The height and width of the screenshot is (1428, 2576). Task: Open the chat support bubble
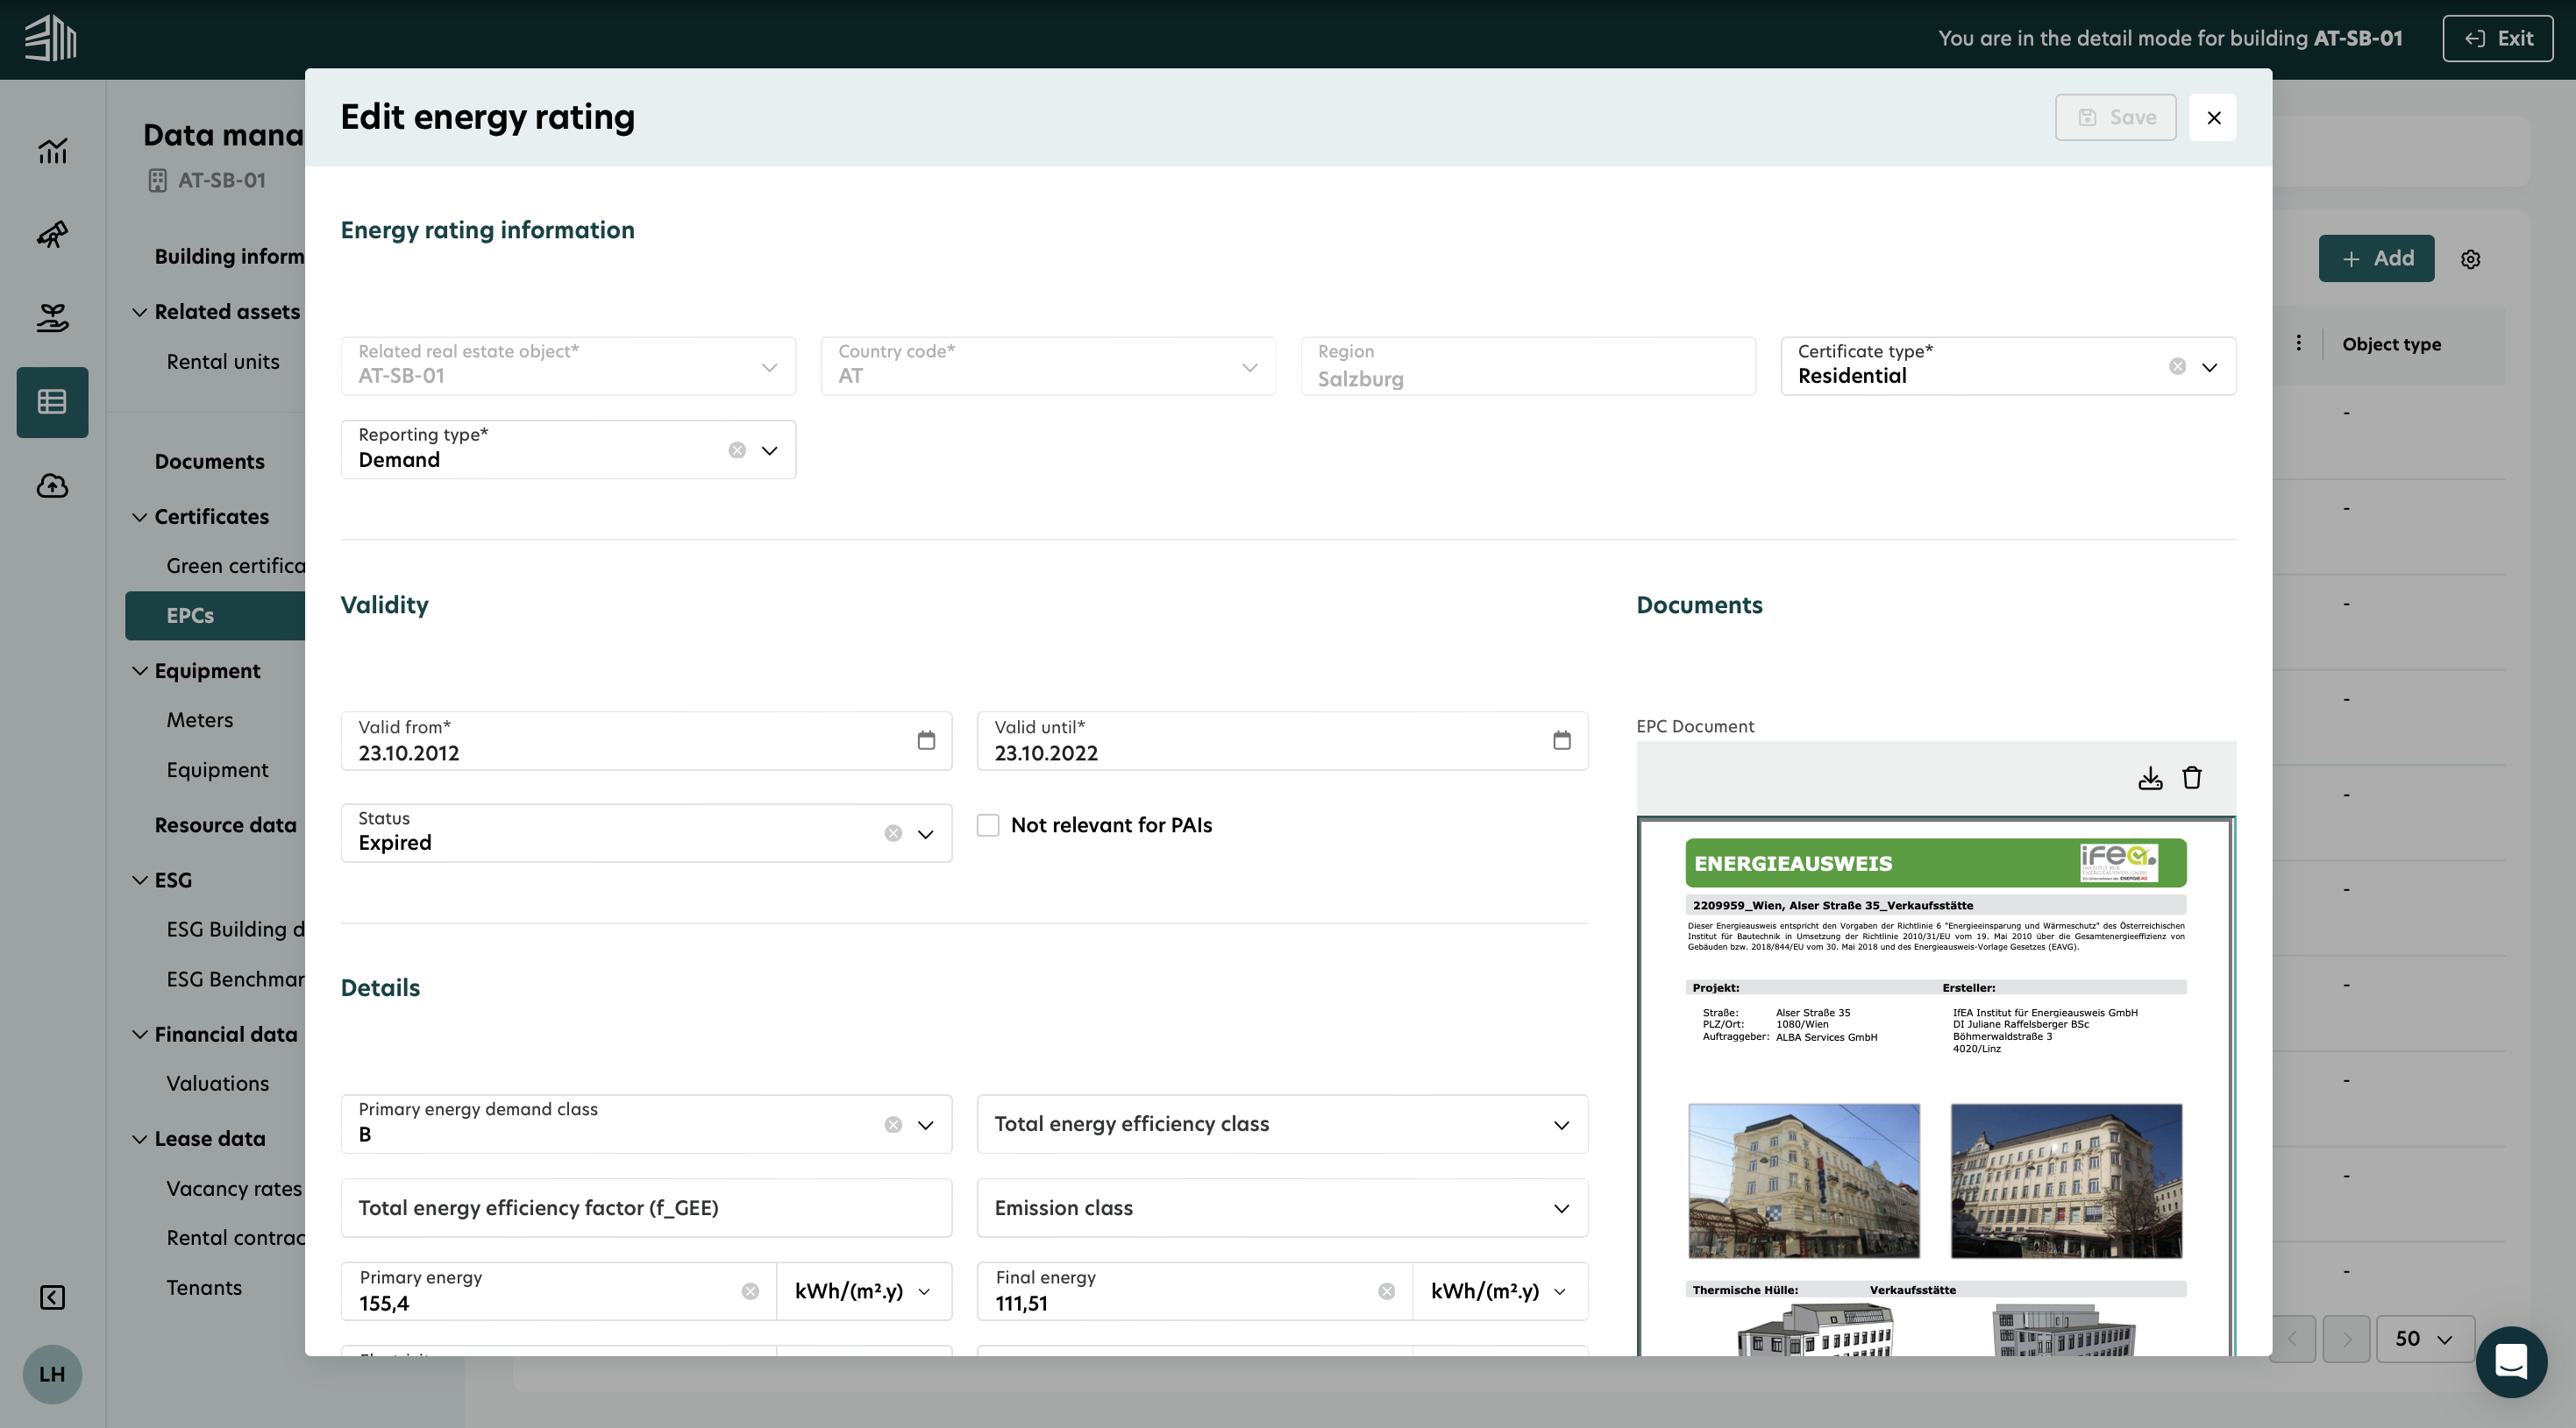2511,1361
